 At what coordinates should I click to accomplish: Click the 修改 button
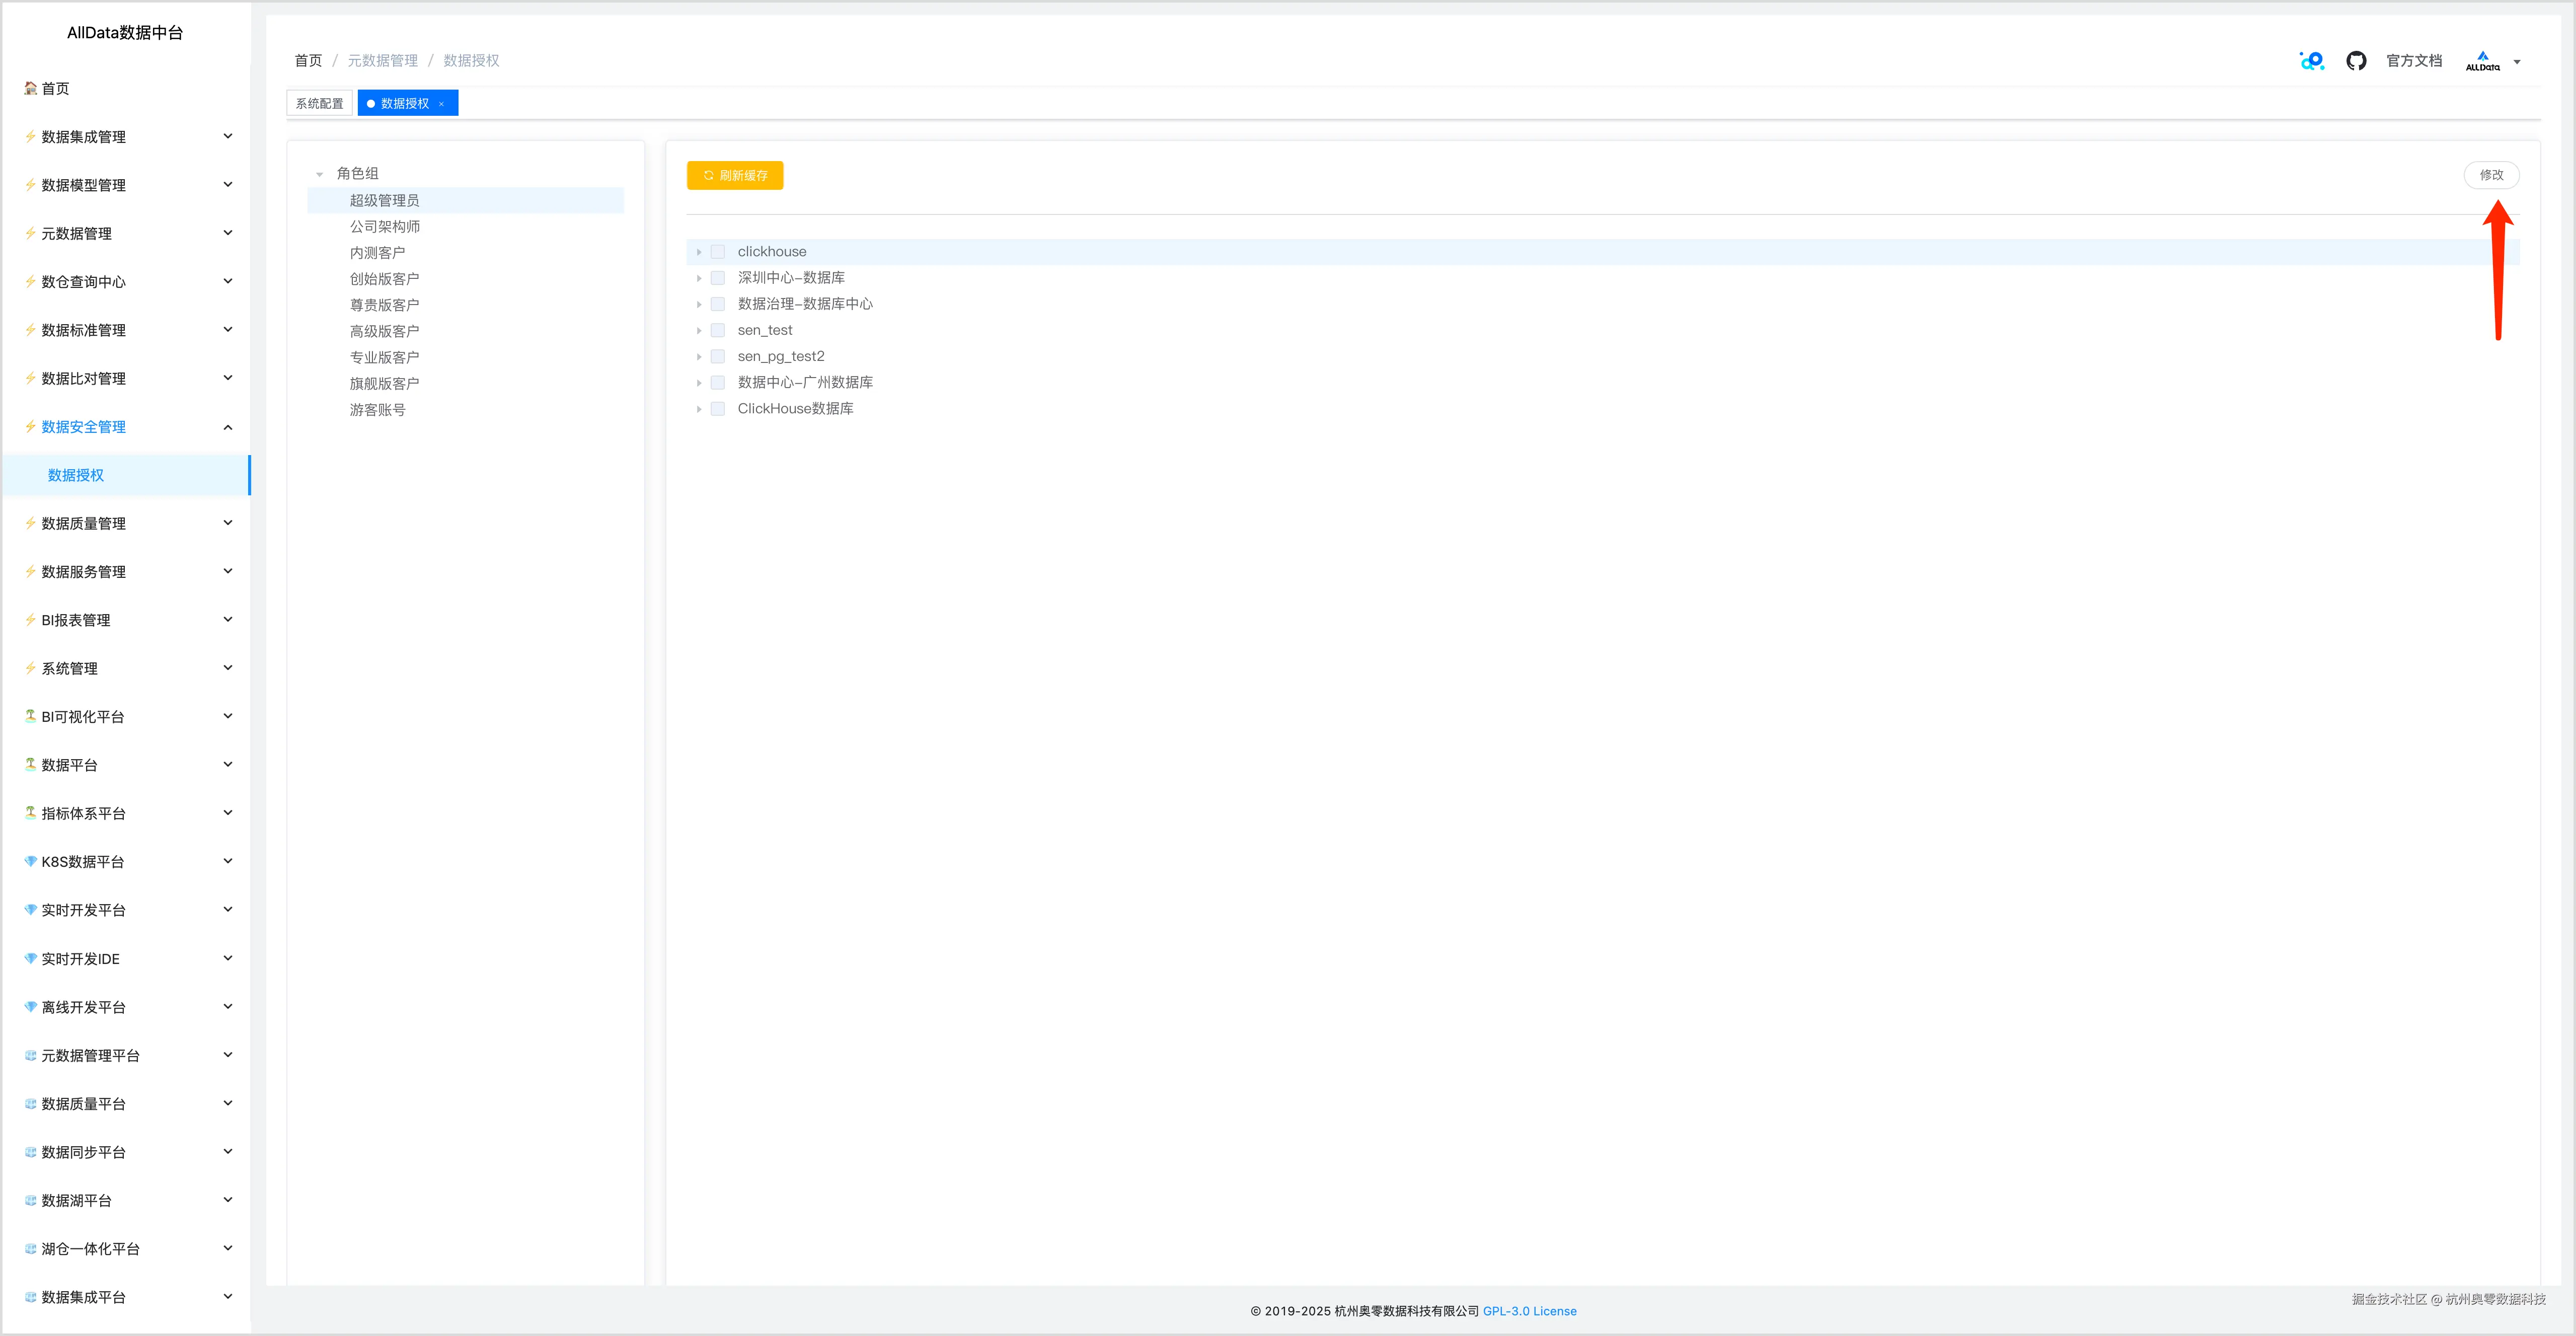(x=2491, y=175)
